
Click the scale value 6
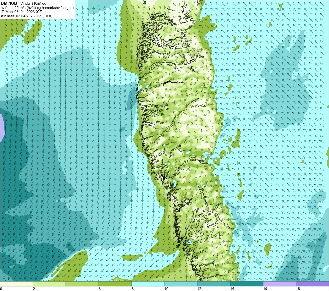point(99,289)
